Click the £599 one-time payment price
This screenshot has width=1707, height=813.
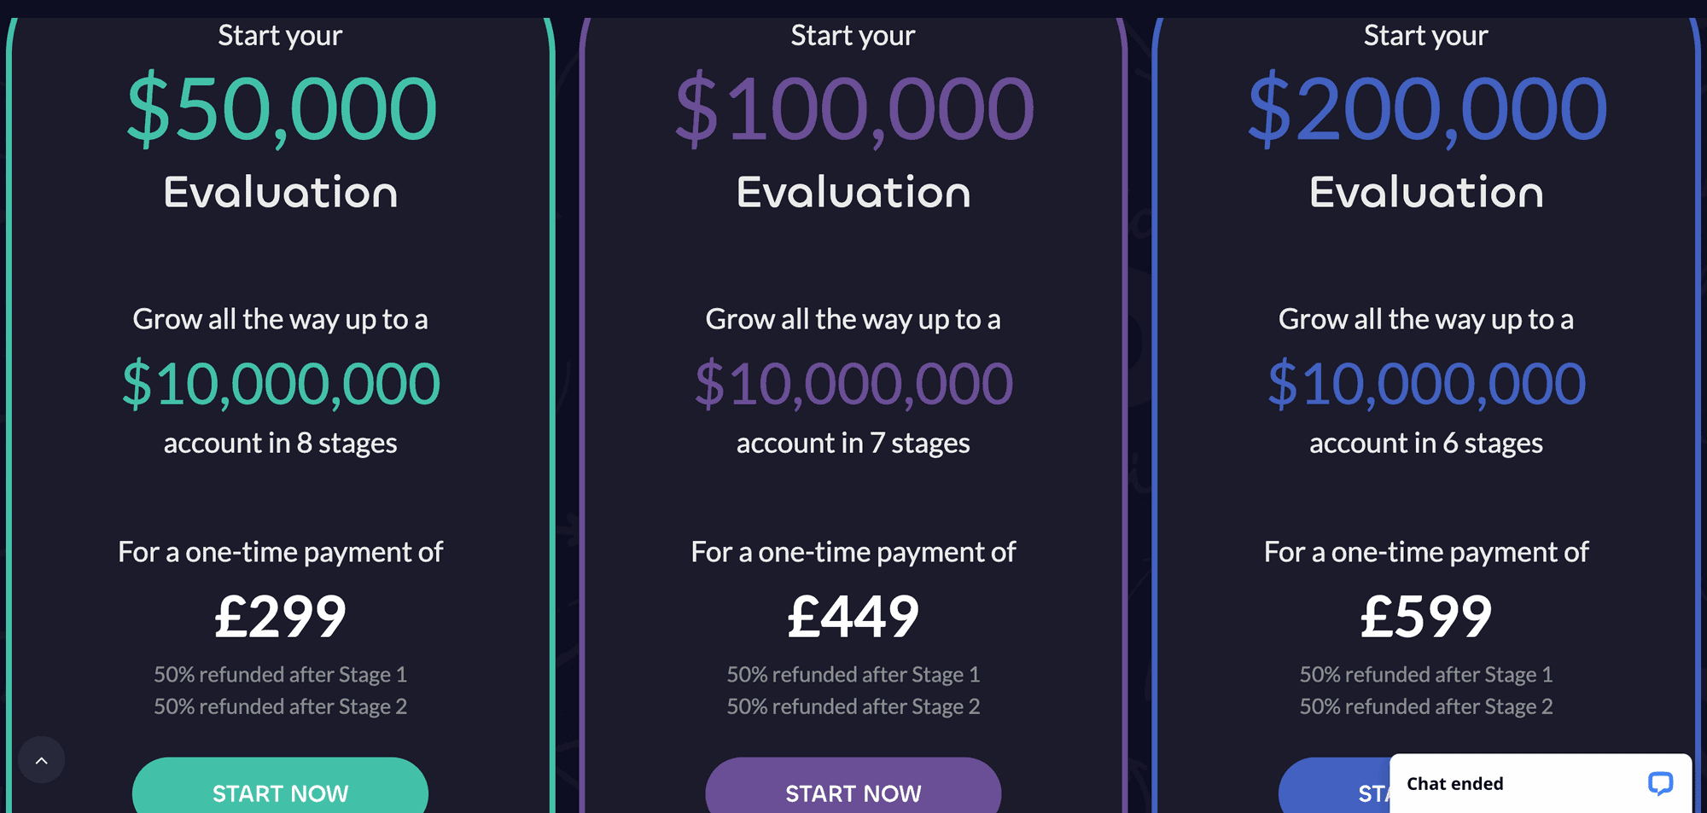click(x=1426, y=616)
